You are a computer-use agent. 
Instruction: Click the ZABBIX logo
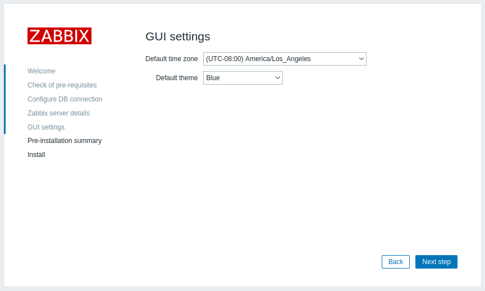[60, 36]
